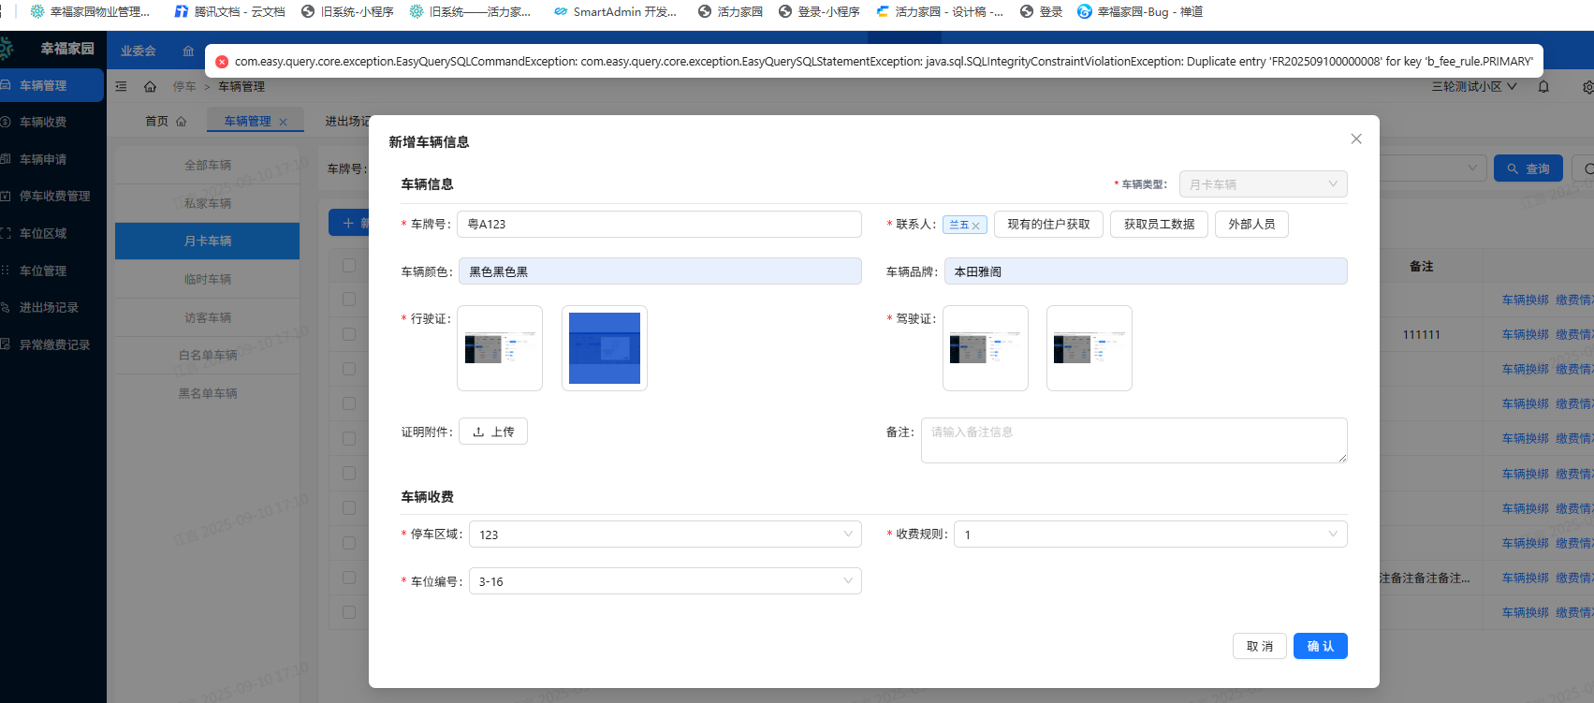Viewport: 1594px width, 703px height.
Task: Open the filter dropdown left of 查询
Action: 1432,168
